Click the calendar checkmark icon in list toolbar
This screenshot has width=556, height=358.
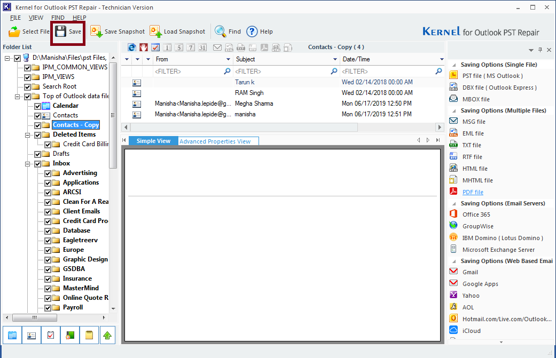155,47
